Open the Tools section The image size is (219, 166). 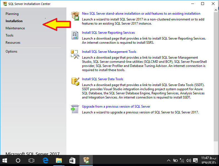pos(9,35)
